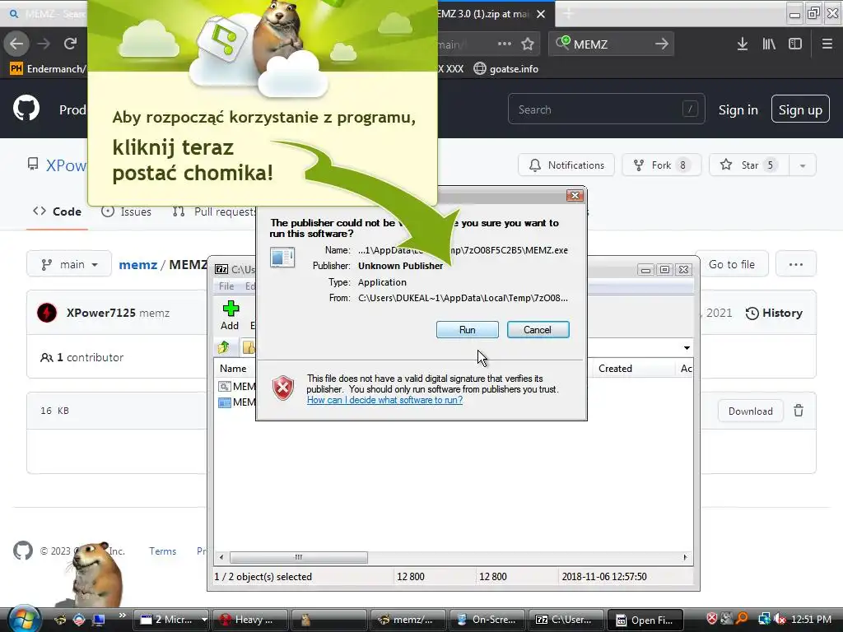Switch to the Code tab
Screen dimensions: 843x632
pyautogui.click(x=57, y=211)
